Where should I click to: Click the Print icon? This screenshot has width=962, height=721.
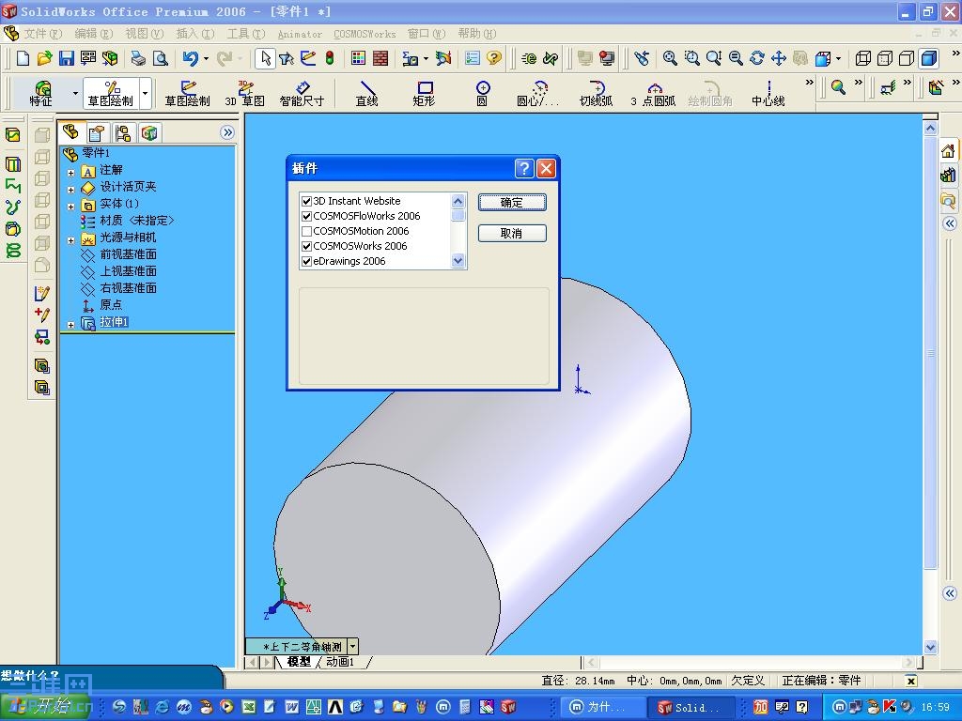coord(138,58)
